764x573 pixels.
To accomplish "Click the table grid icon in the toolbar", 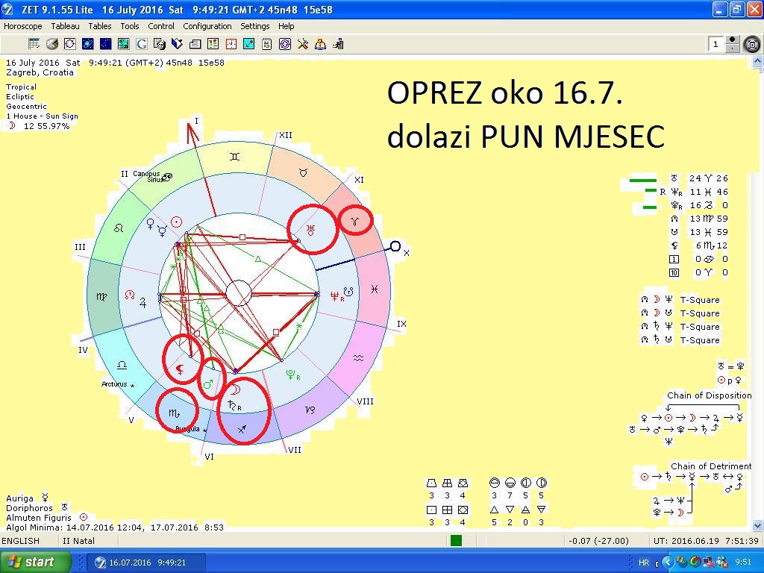I will coord(34,44).
